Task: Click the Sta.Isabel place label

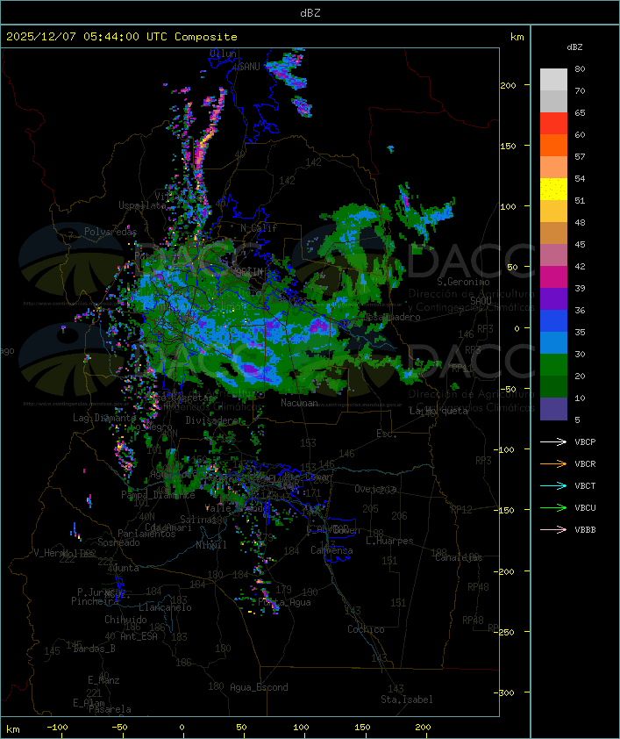Action: click(406, 700)
